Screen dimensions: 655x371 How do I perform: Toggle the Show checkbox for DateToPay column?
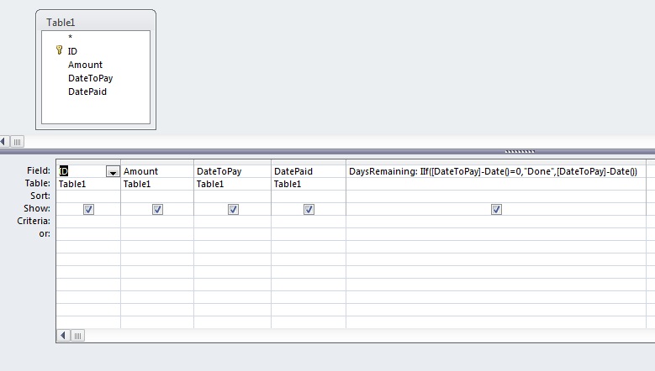pos(233,209)
